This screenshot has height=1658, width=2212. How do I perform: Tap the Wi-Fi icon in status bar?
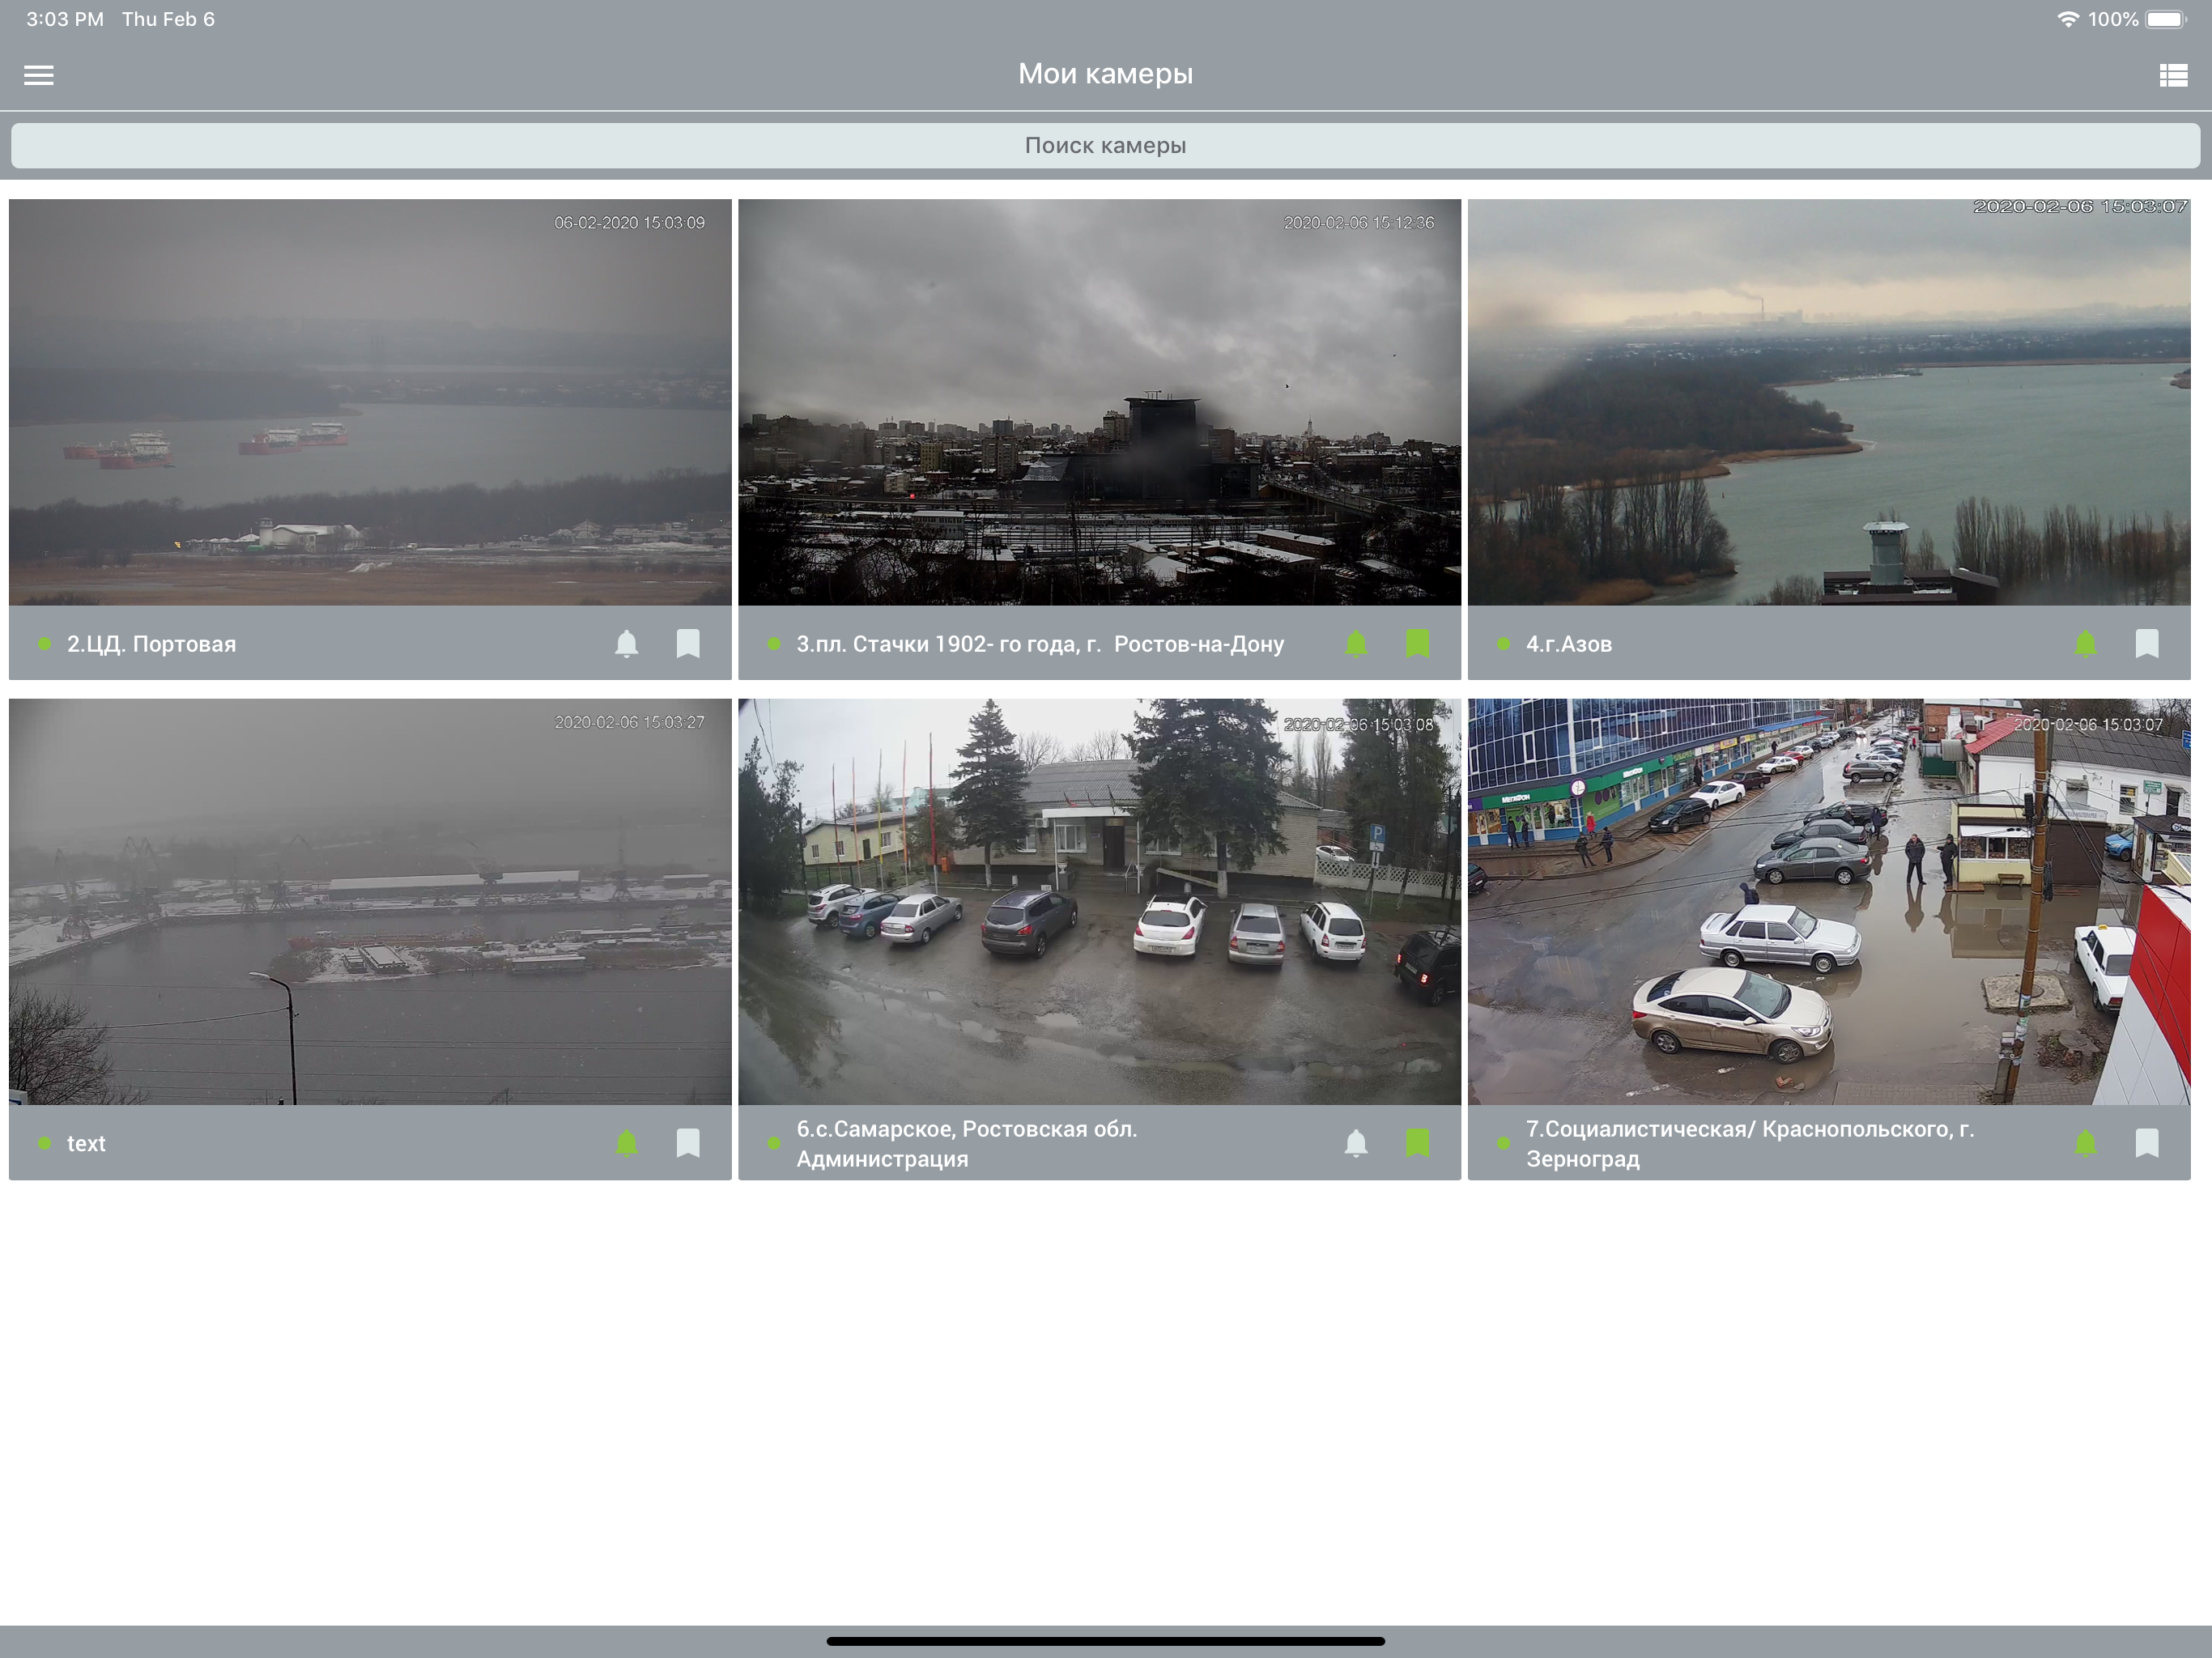(x=2067, y=19)
